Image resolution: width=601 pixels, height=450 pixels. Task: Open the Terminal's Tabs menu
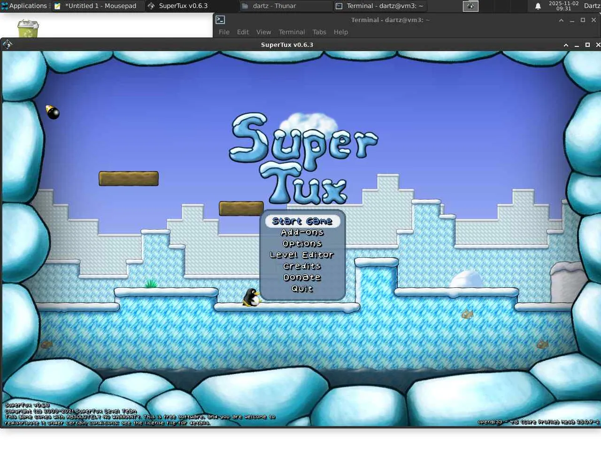(x=319, y=32)
